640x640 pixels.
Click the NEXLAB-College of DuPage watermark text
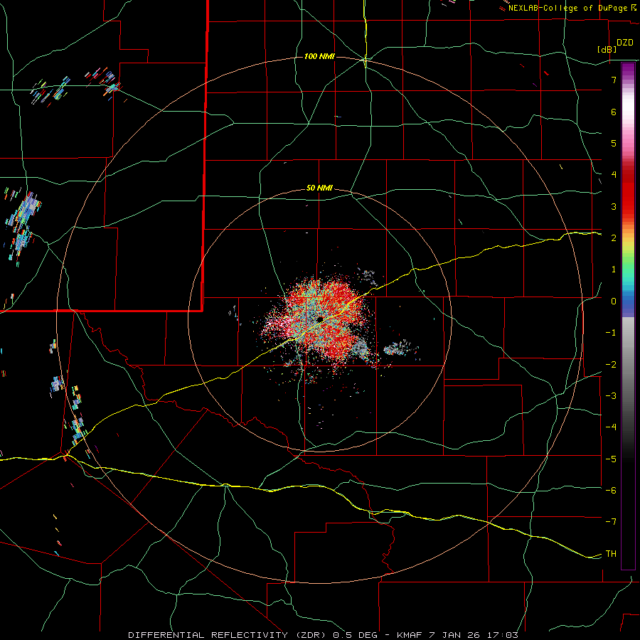[x=567, y=8]
